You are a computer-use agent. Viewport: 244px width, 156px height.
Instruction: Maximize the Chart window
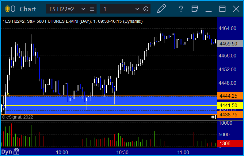click(x=222, y=9)
